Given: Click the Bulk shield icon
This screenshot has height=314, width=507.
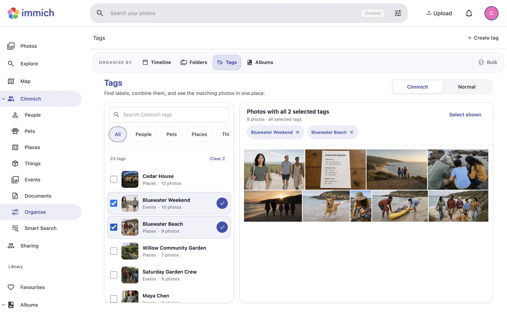Looking at the screenshot, I should (481, 62).
